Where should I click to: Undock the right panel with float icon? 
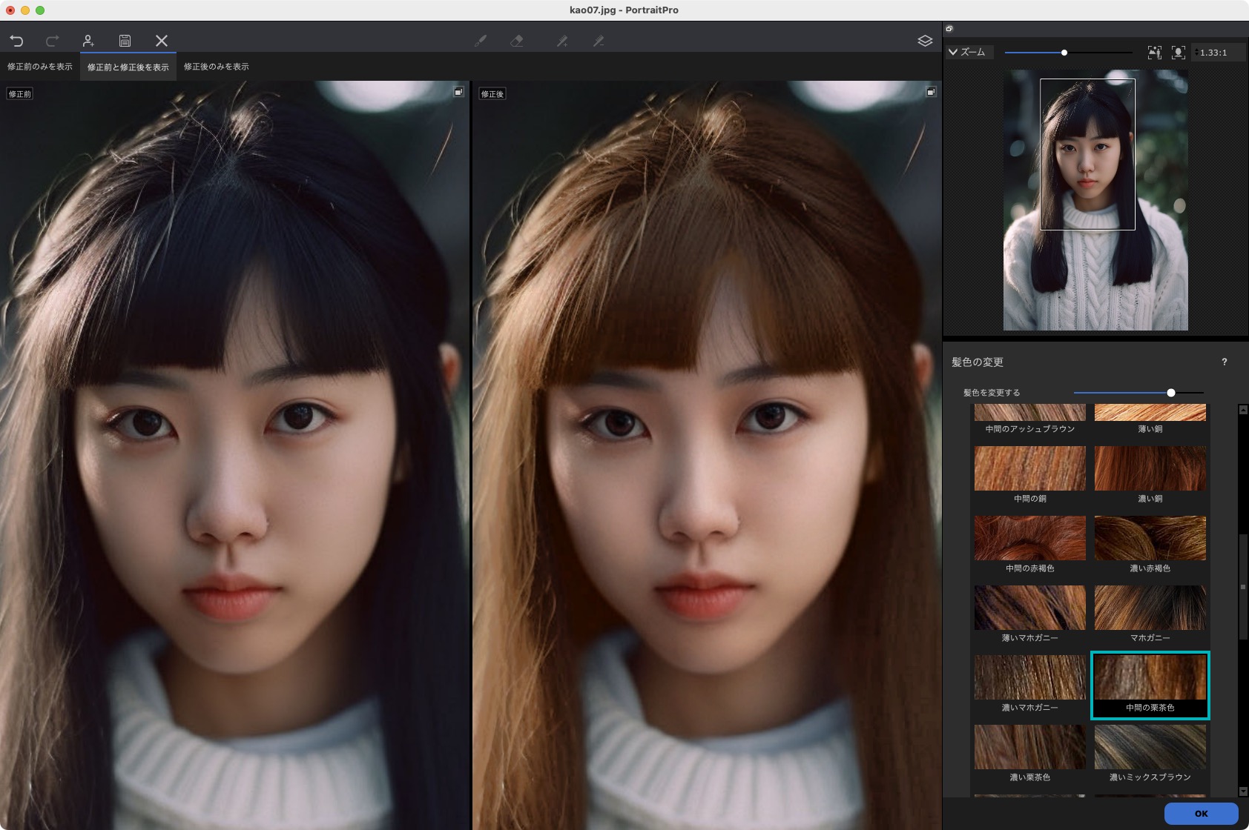click(x=949, y=29)
